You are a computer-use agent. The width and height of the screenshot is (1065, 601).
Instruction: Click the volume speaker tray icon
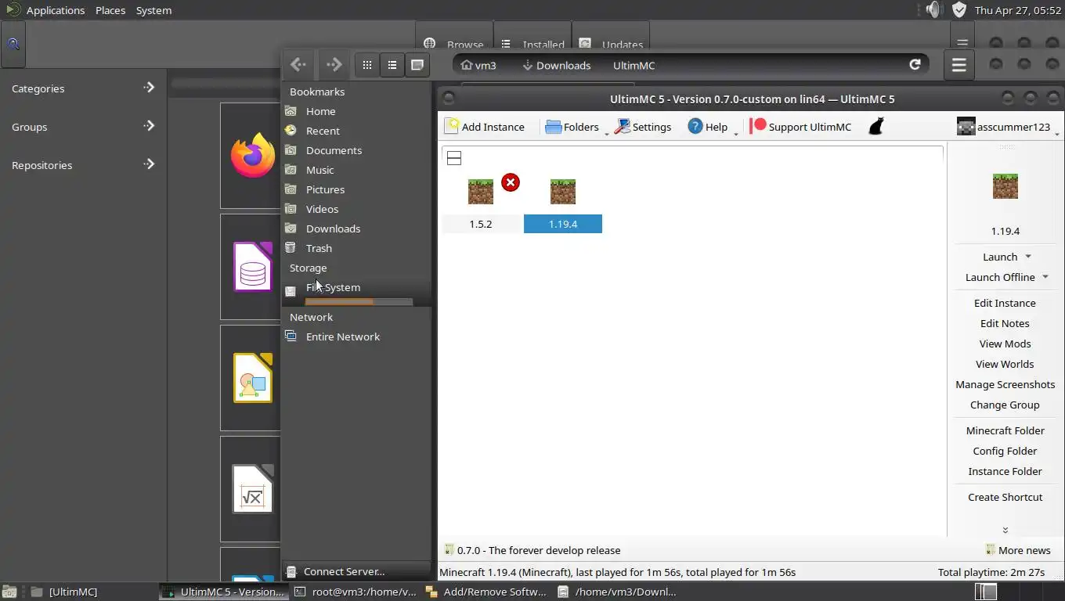(x=933, y=10)
